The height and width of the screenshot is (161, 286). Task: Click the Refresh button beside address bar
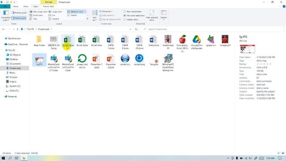tap(136, 29)
